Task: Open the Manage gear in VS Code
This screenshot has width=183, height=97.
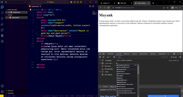Action: point(2,92)
